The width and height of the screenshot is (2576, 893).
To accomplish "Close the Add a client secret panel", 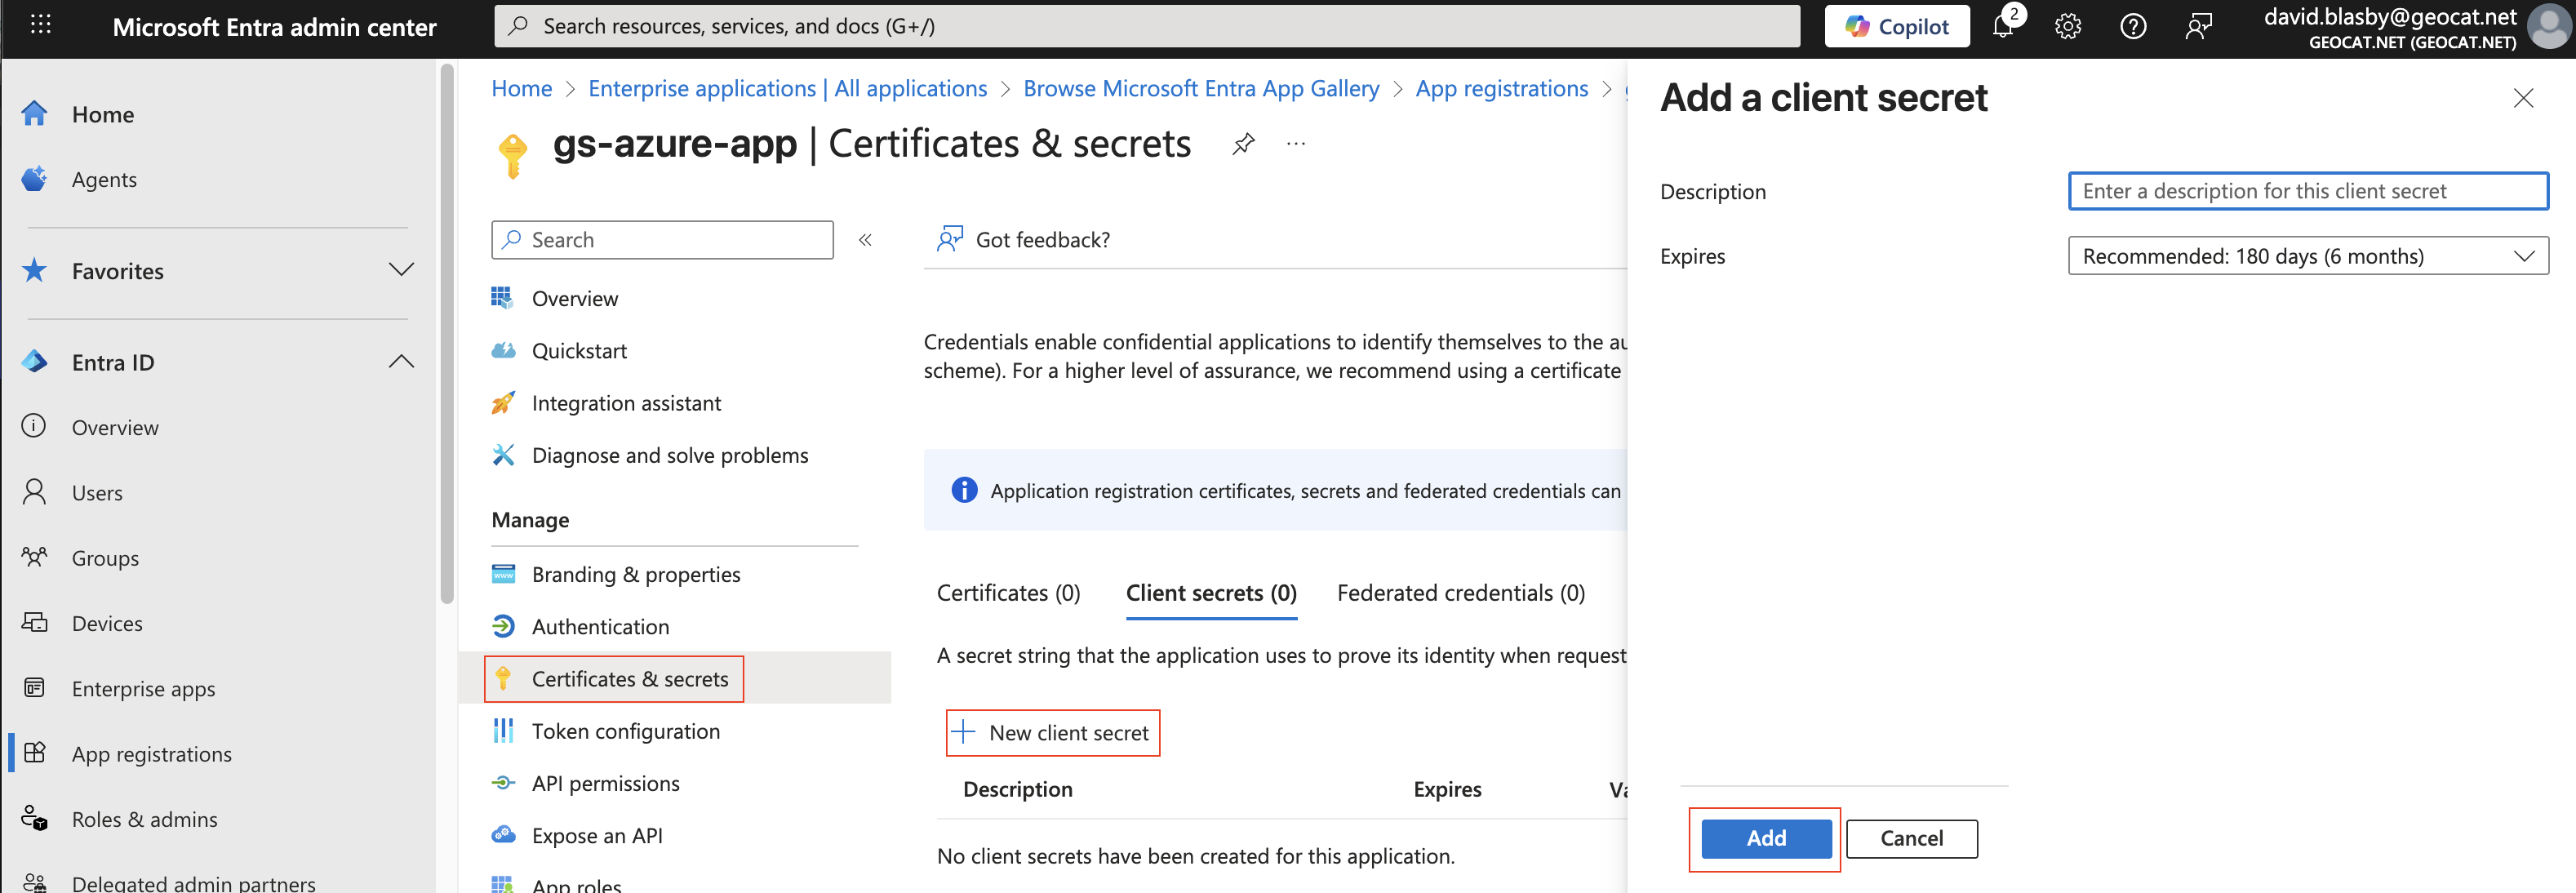I will (x=2523, y=98).
